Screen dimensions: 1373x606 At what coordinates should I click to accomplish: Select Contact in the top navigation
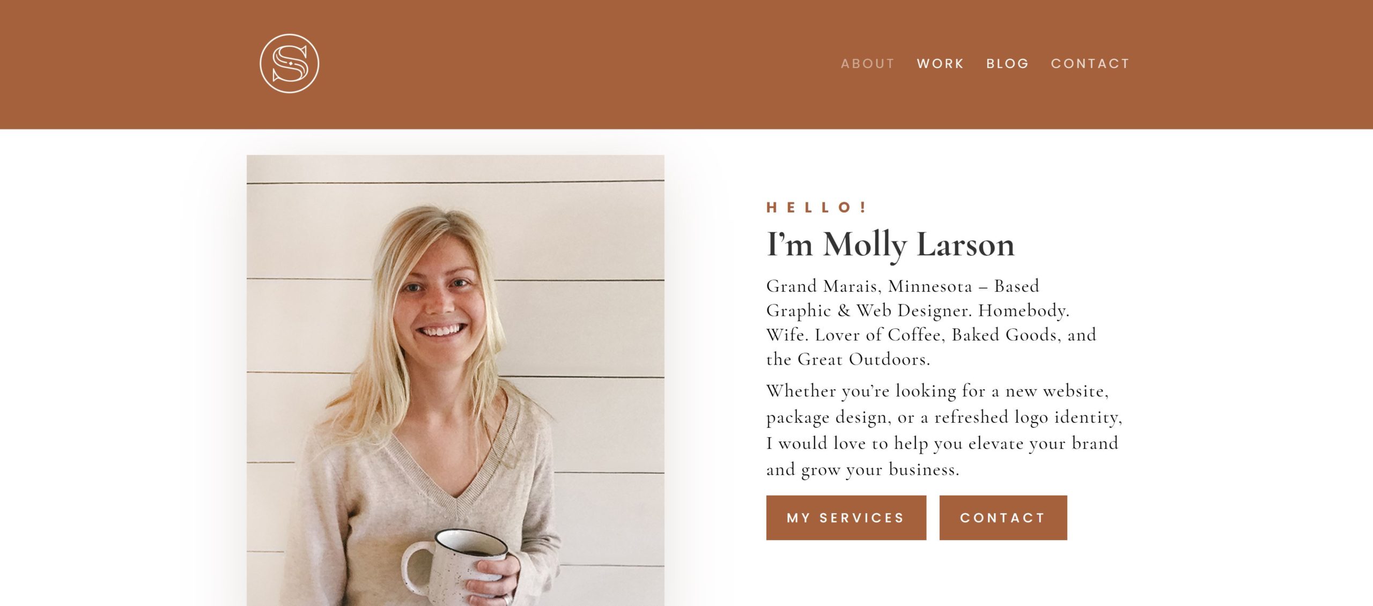(1090, 64)
